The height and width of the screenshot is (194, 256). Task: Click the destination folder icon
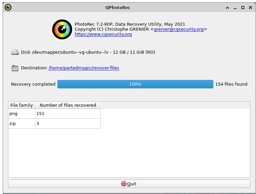click(x=15, y=68)
